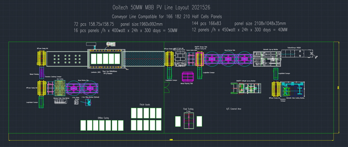
Task: Select the 'panel size 2108x1048x35mm' text
Action: [x=260, y=24]
